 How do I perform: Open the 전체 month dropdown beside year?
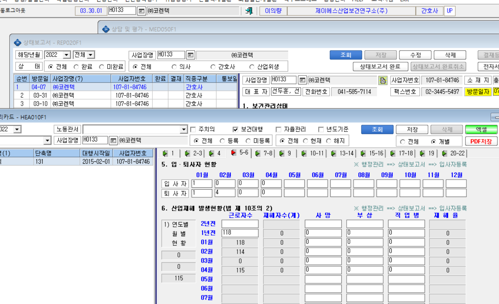[x=91, y=55]
